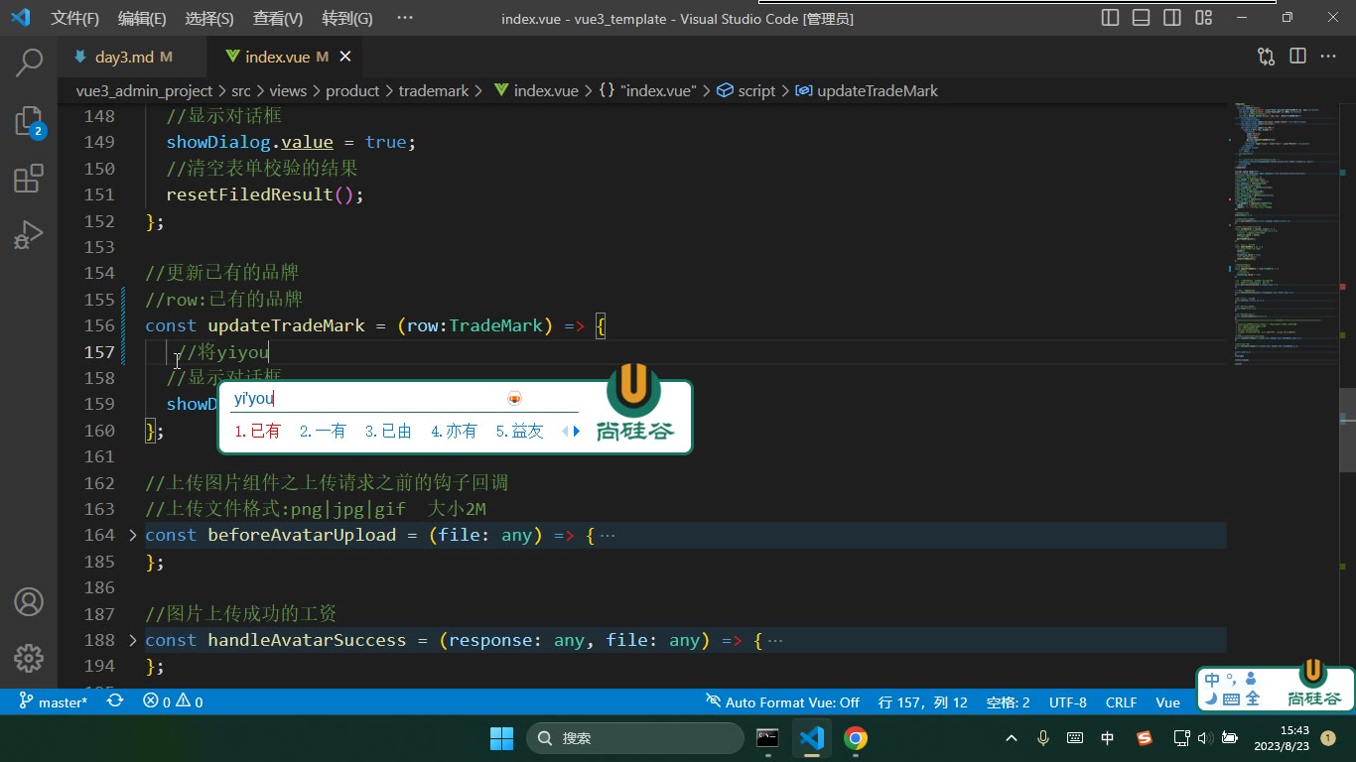Show hidden system tray icons chevron
Viewport: 1356px width, 762px height.
click(1012, 738)
